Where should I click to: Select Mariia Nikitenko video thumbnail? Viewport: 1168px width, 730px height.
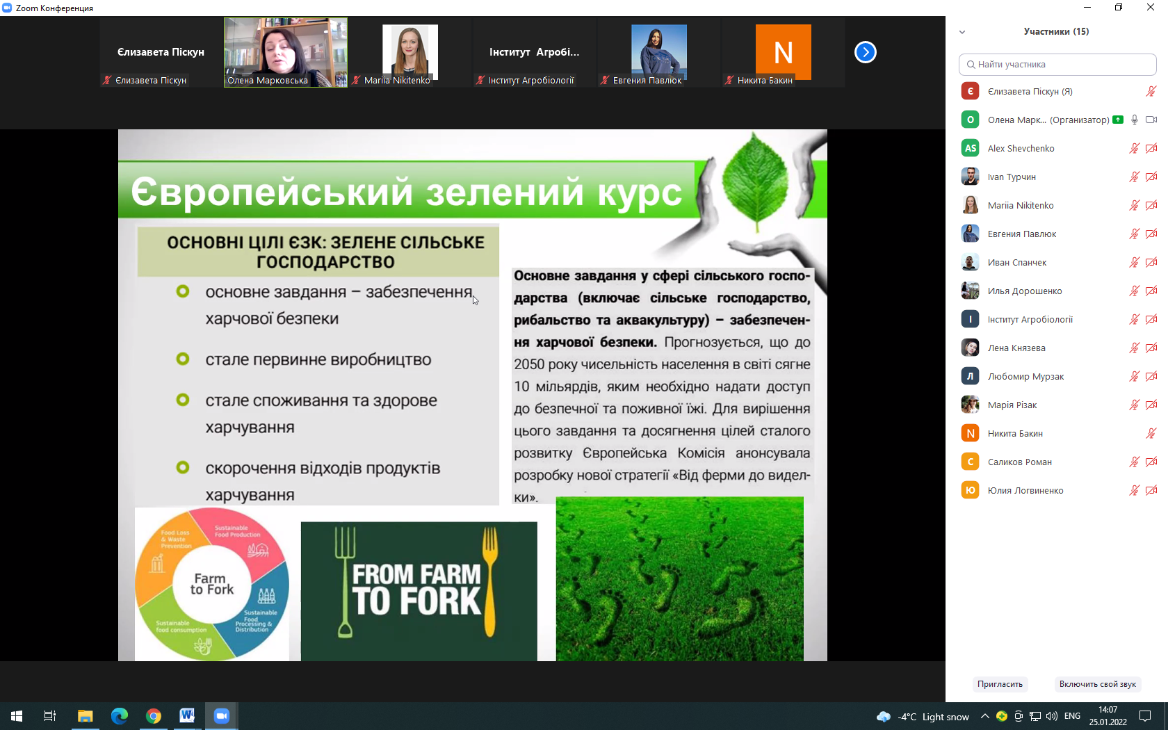click(x=409, y=52)
